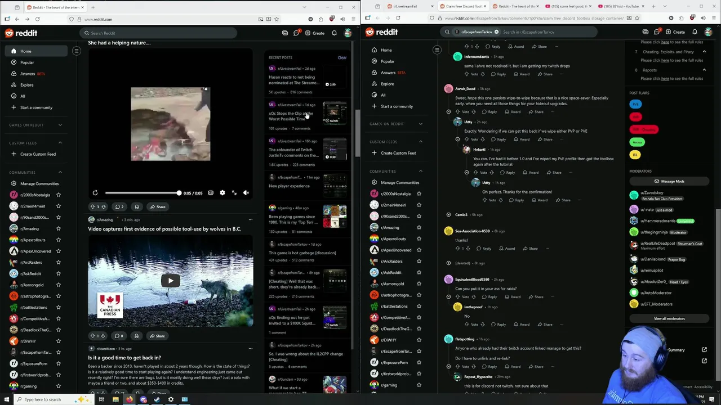Share the wolves in B.C. video post
The image size is (721, 405).
pos(157,336)
